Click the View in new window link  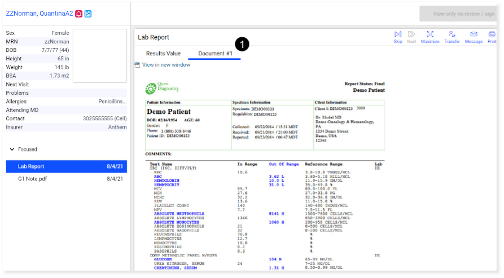tap(166, 65)
